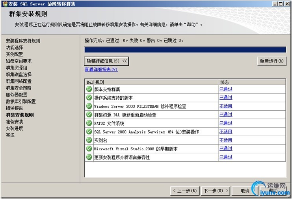292x199 pixels.
Task: Collapse details with 隐藏详细信息 button
Action: pyautogui.click(x=106, y=61)
